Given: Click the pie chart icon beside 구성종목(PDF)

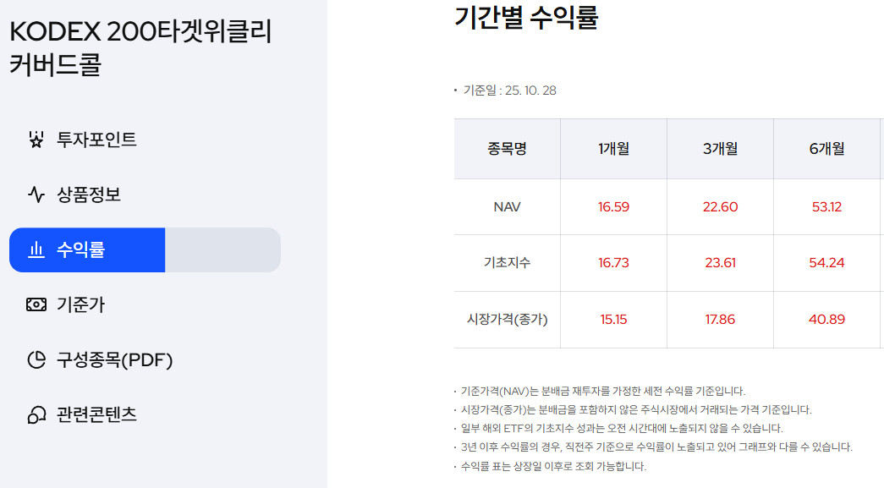Looking at the screenshot, I should click(36, 361).
